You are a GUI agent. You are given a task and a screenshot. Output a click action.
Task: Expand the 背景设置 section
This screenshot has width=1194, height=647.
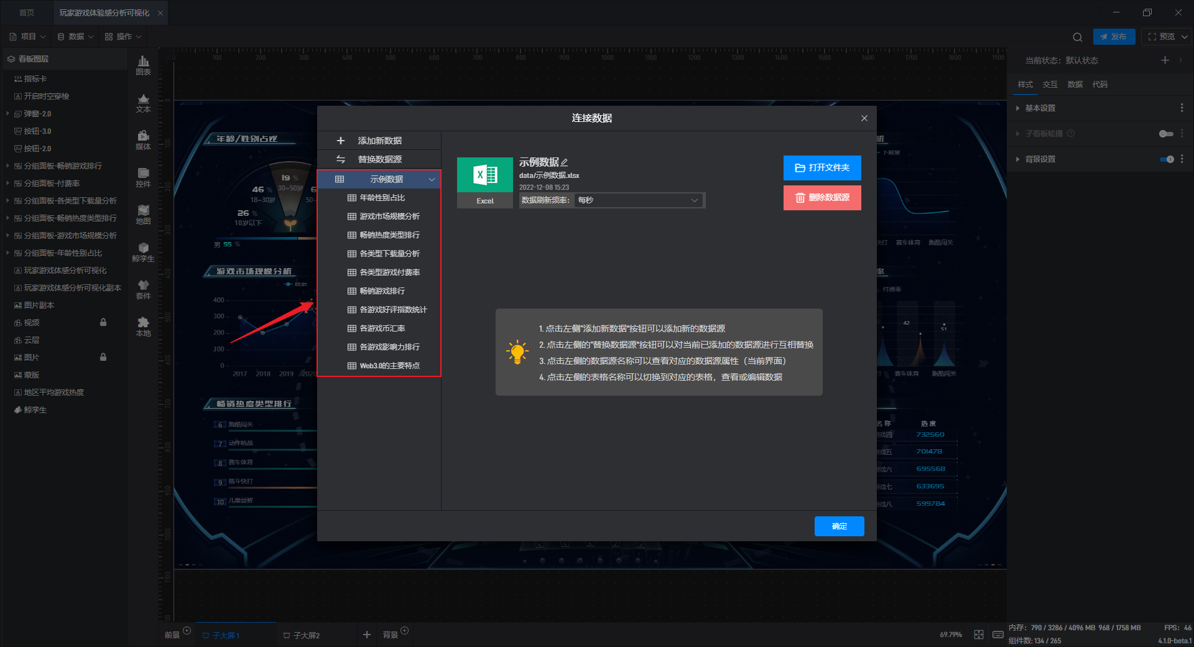[x=1018, y=159]
